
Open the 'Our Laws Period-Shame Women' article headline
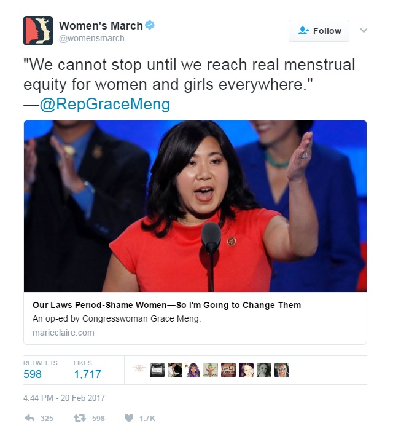[x=166, y=305]
